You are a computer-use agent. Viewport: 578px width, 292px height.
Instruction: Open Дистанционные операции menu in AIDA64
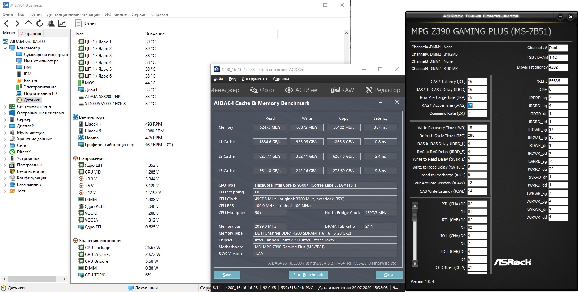73,14
